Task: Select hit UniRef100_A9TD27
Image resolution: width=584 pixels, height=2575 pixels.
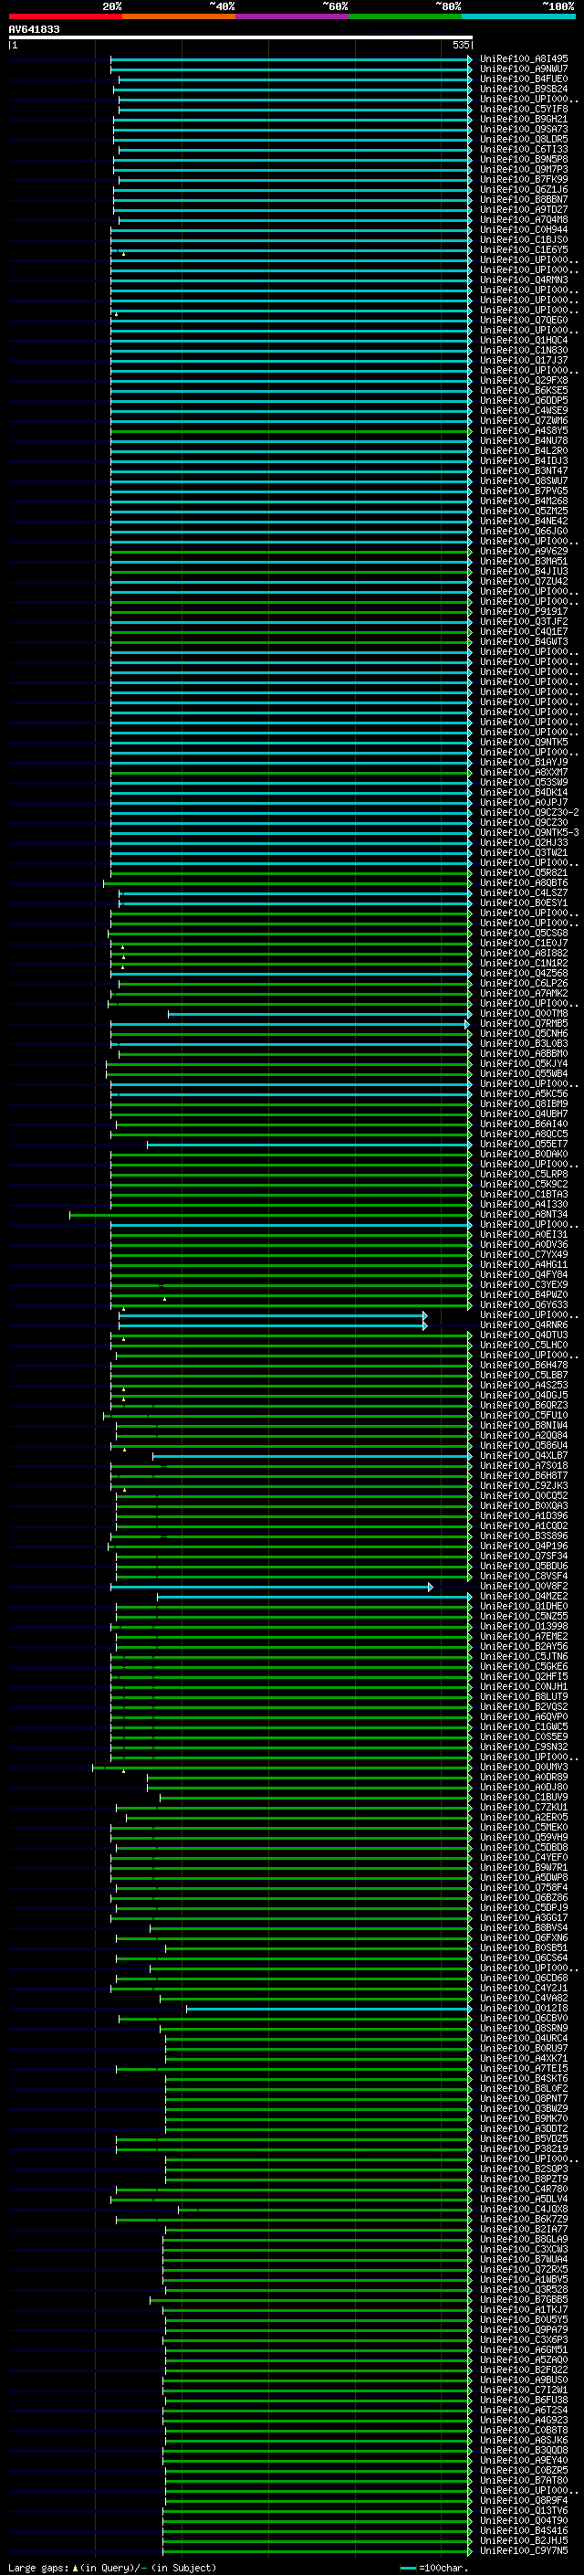Action: [523, 209]
